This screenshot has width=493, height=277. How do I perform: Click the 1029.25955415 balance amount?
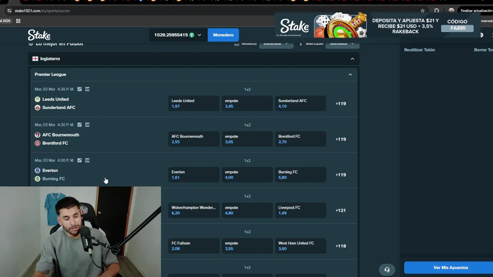[x=171, y=35]
